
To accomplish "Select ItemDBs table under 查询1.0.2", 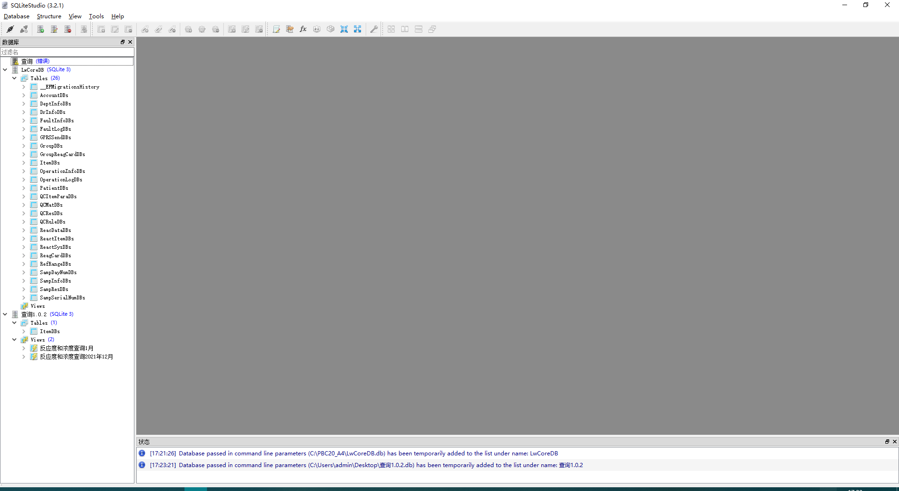I will pos(50,331).
